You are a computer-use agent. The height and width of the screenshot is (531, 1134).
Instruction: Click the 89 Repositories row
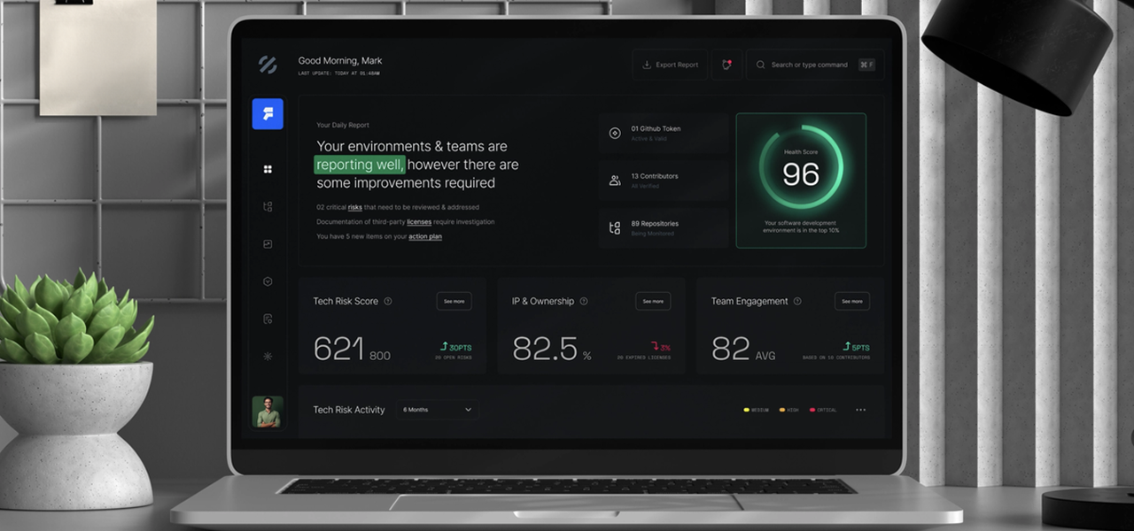click(x=664, y=228)
